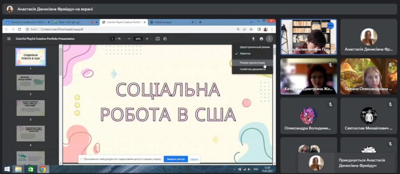Image resolution: width=400 pixels, height=174 pixels.
Task: Click the zoom out minus button
Action: [x=129, y=39]
